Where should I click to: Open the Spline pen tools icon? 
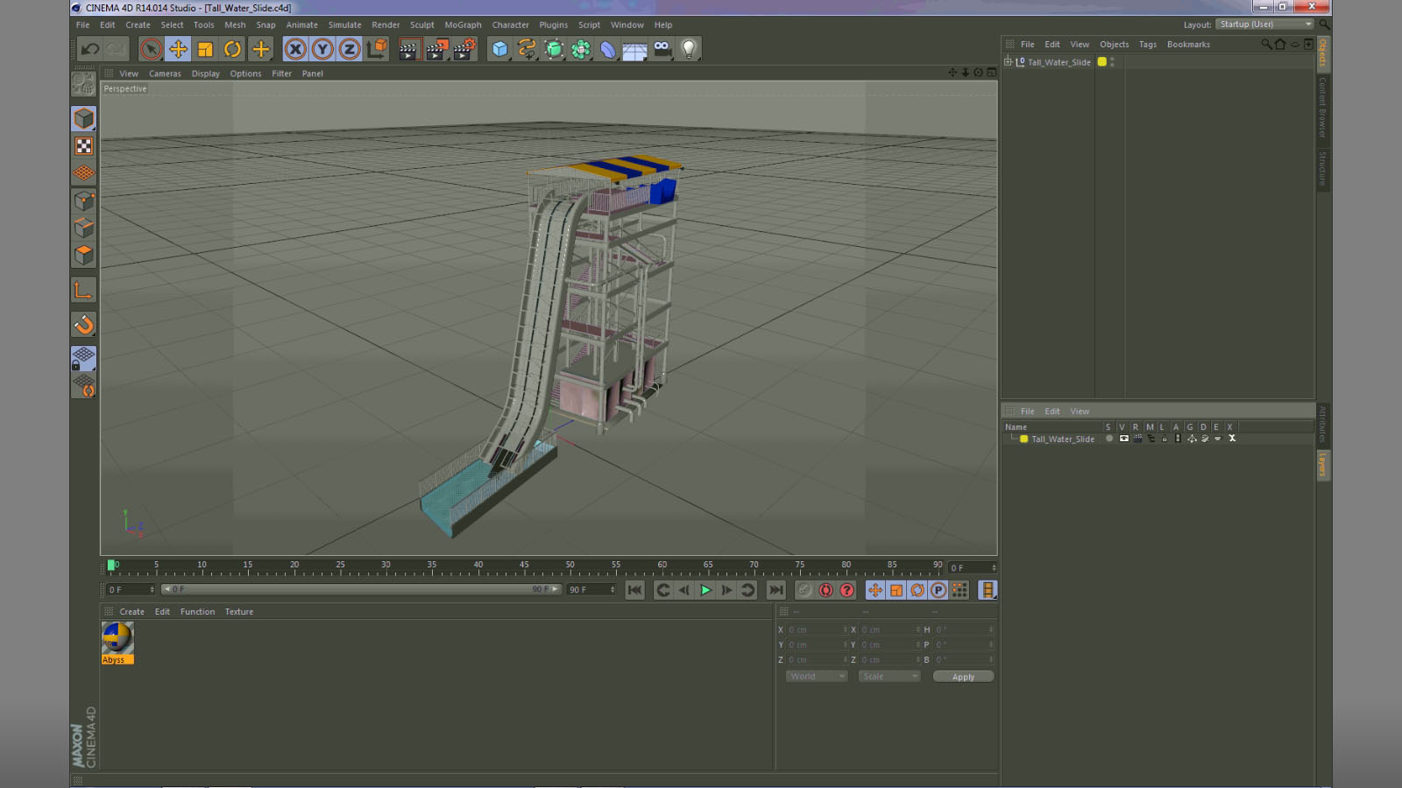pyautogui.click(x=527, y=49)
